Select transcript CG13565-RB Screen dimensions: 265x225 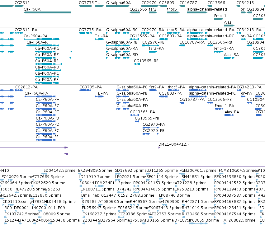coord(137,64)
